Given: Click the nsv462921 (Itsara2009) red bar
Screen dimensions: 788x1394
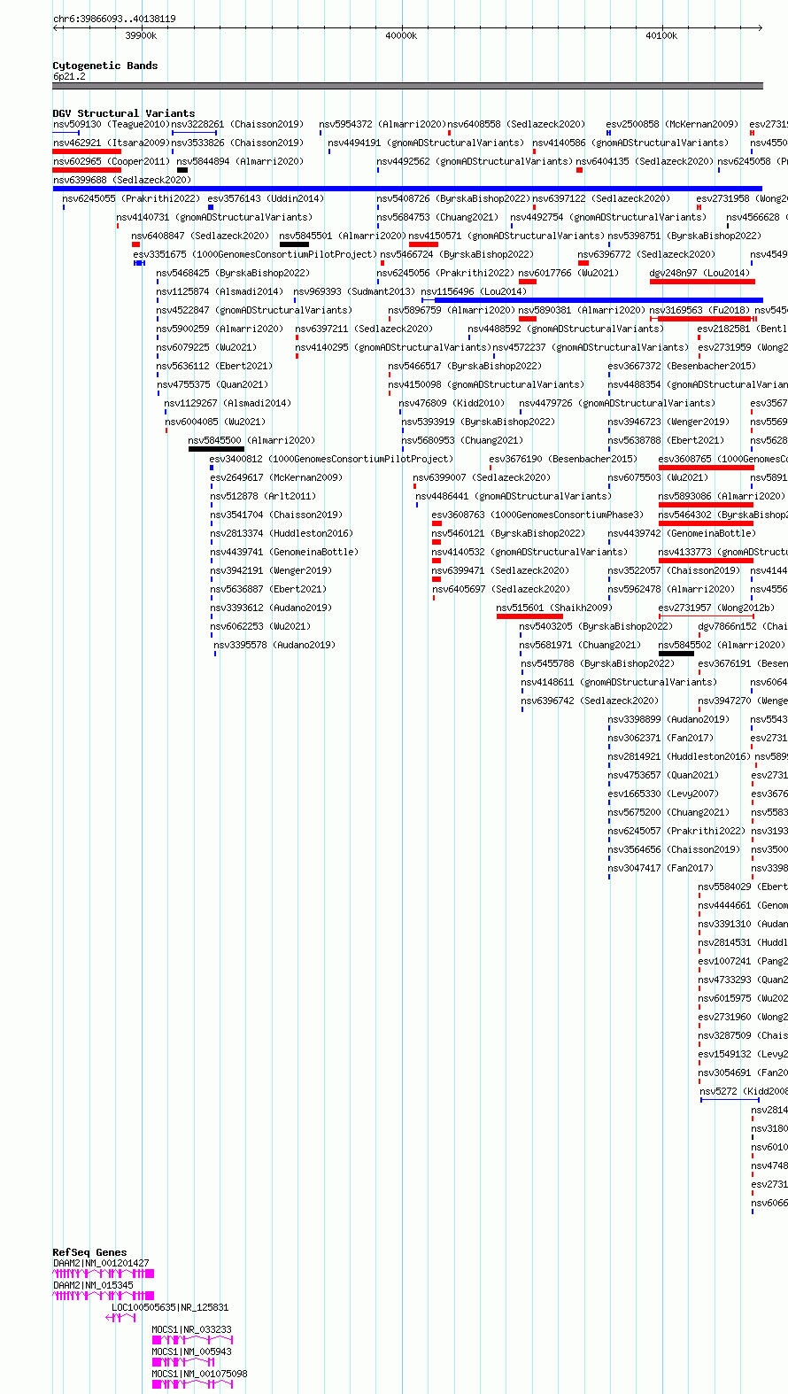Looking at the screenshot, I should coord(87,151).
